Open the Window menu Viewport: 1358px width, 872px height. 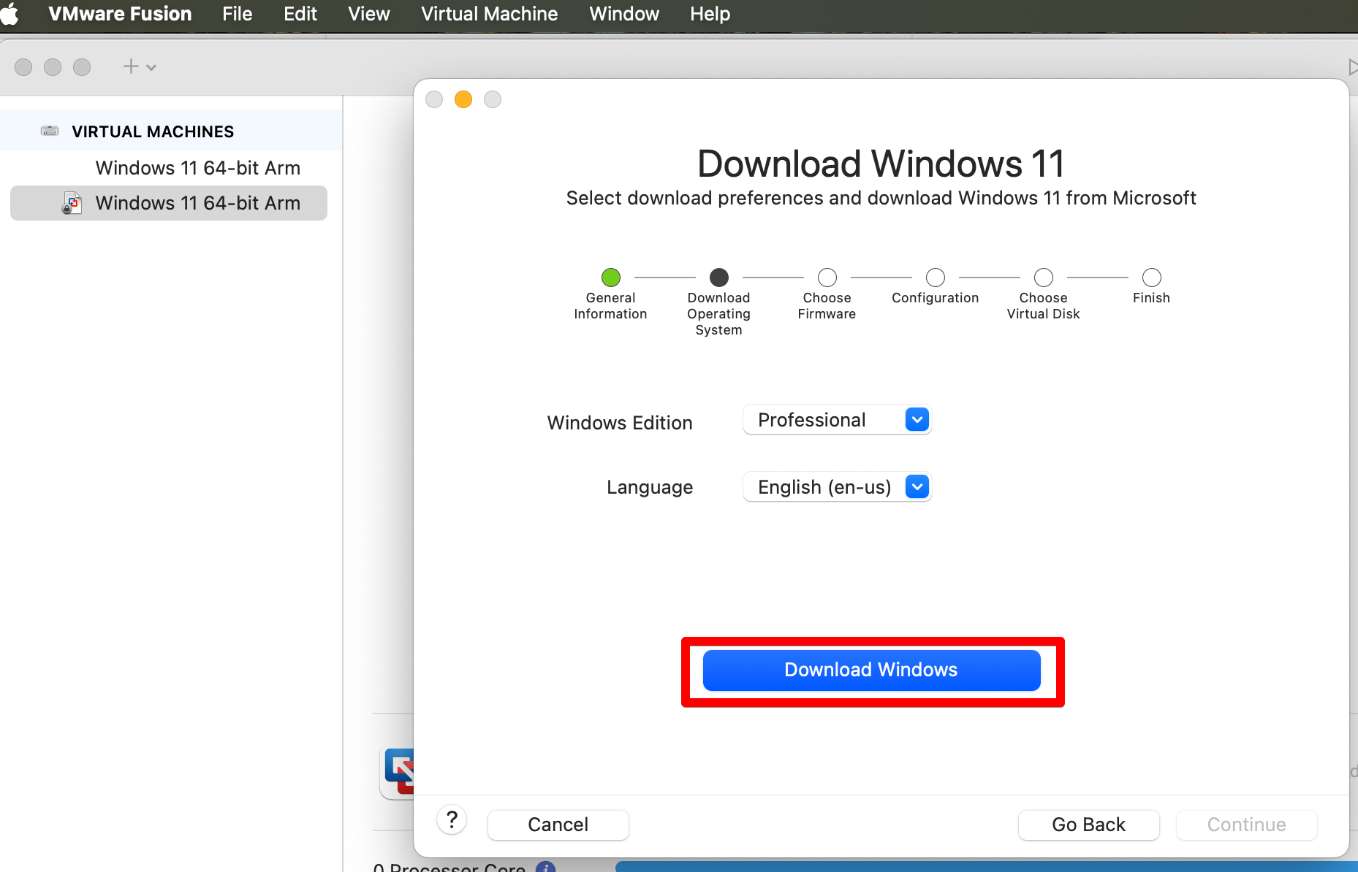pos(624,14)
